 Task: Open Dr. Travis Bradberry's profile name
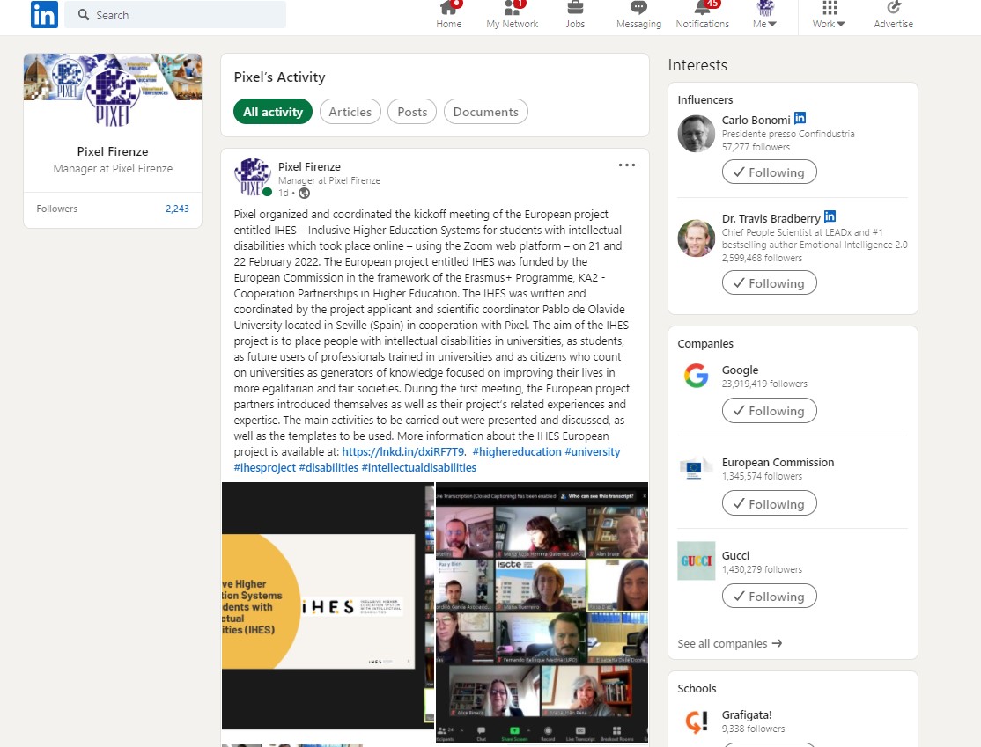(771, 219)
